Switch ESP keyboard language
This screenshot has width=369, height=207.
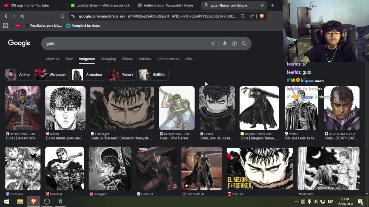[331, 202]
